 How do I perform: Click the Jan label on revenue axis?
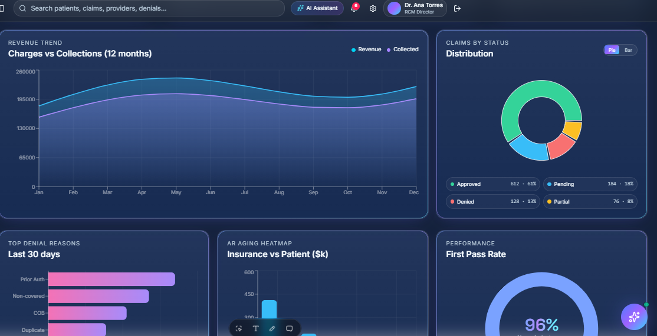(38, 192)
